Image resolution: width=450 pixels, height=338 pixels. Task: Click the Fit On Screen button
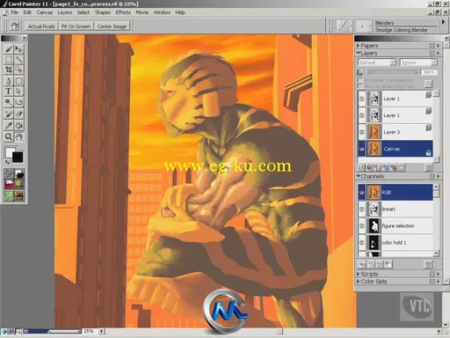76,26
